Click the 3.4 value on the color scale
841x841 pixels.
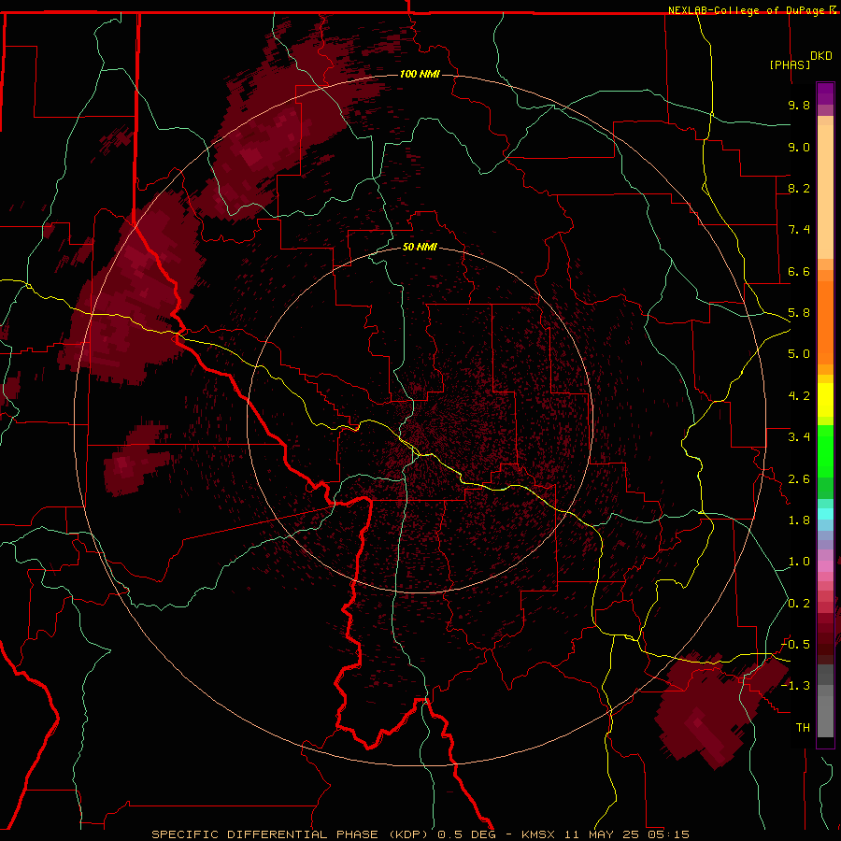pyautogui.click(x=799, y=437)
